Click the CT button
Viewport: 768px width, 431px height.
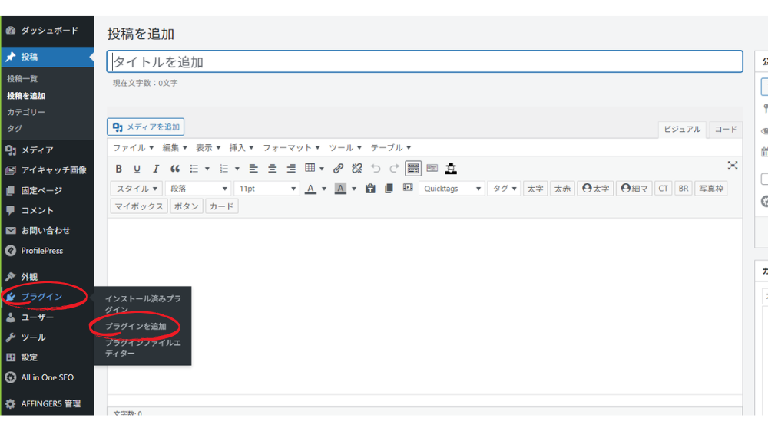664,189
